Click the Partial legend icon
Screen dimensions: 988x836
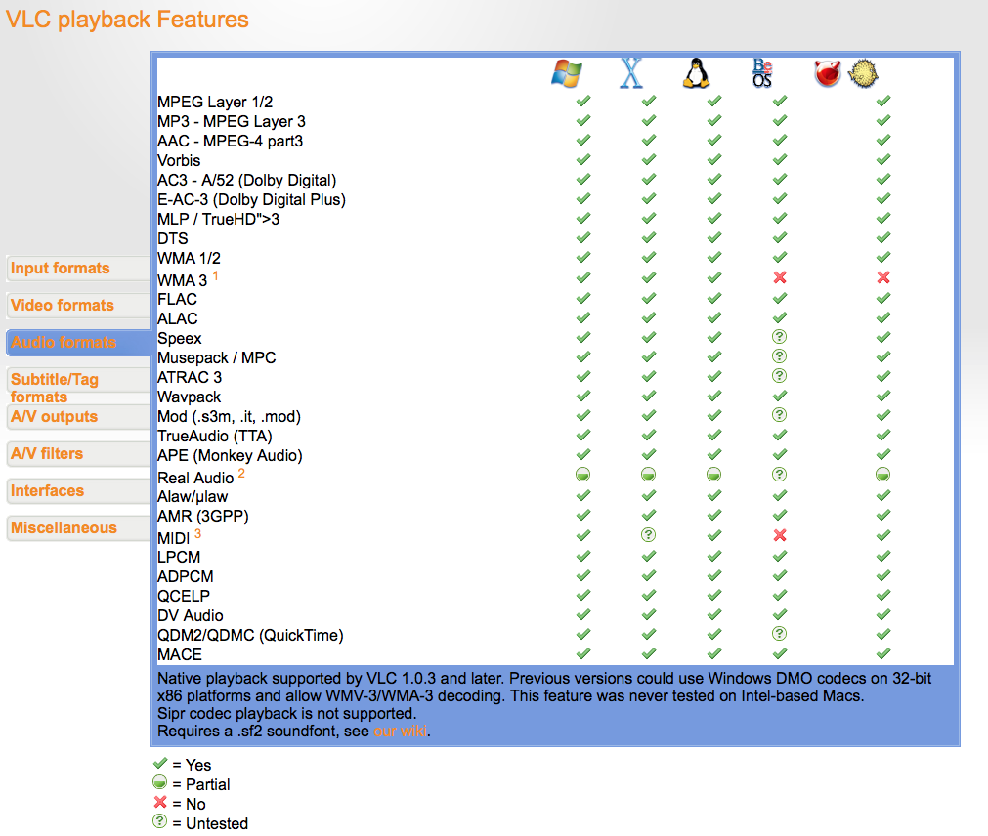[x=160, y=782]
